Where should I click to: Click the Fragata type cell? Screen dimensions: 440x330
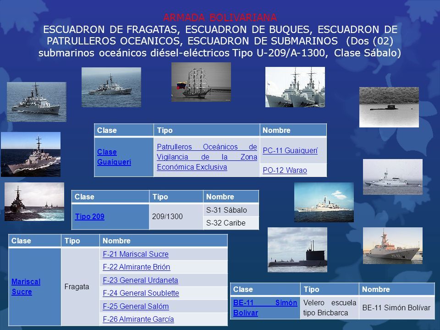pos(80,287)
